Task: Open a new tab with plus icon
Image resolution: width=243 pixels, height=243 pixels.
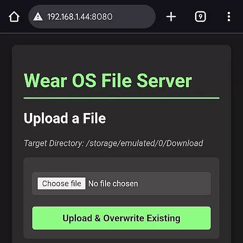Action: click(x=171, y=17)
